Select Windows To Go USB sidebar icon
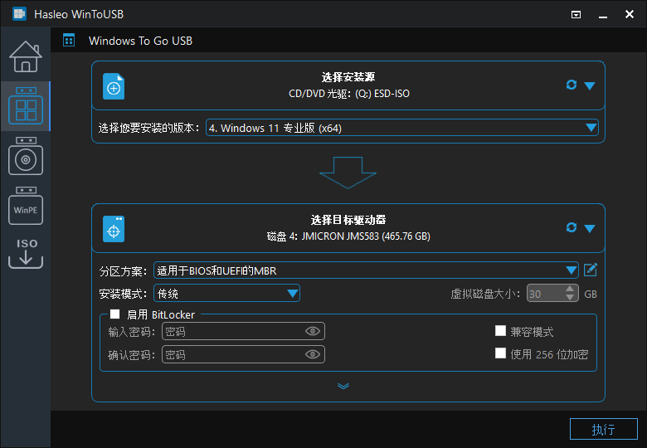 pyautogui.click(x=26, y=106)
